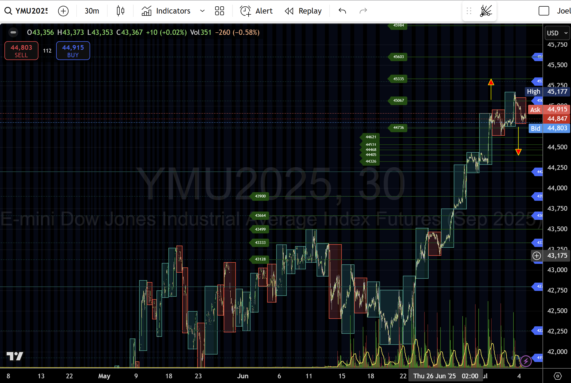Open chart settings gear at bottom right
This screenshot has width=571, height=383.
(557, 376)
